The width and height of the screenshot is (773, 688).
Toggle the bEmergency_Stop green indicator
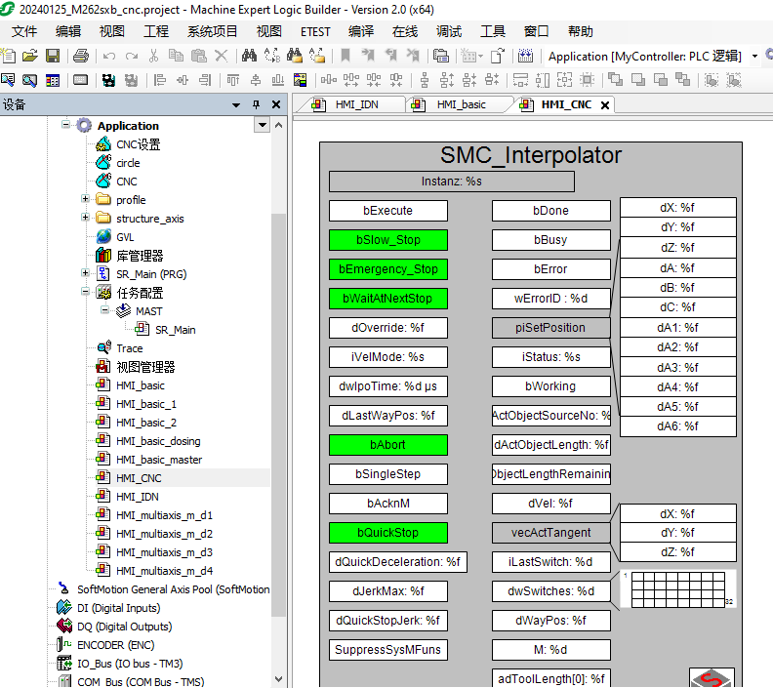pos(387,269)
